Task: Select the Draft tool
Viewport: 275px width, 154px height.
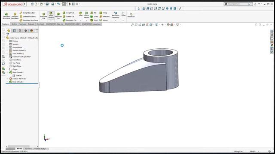Action: (x=94, y=16)
